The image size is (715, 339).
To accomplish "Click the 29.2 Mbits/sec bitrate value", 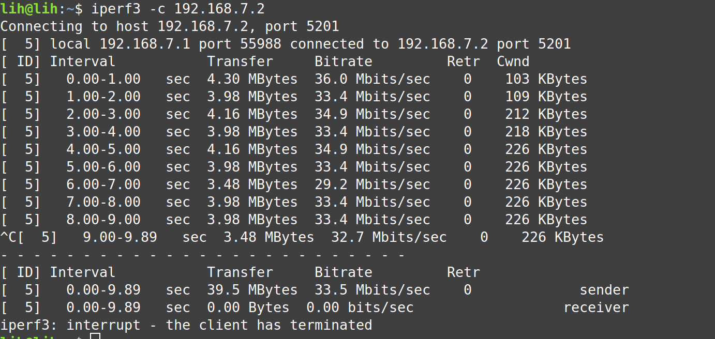I will [372, 184].
